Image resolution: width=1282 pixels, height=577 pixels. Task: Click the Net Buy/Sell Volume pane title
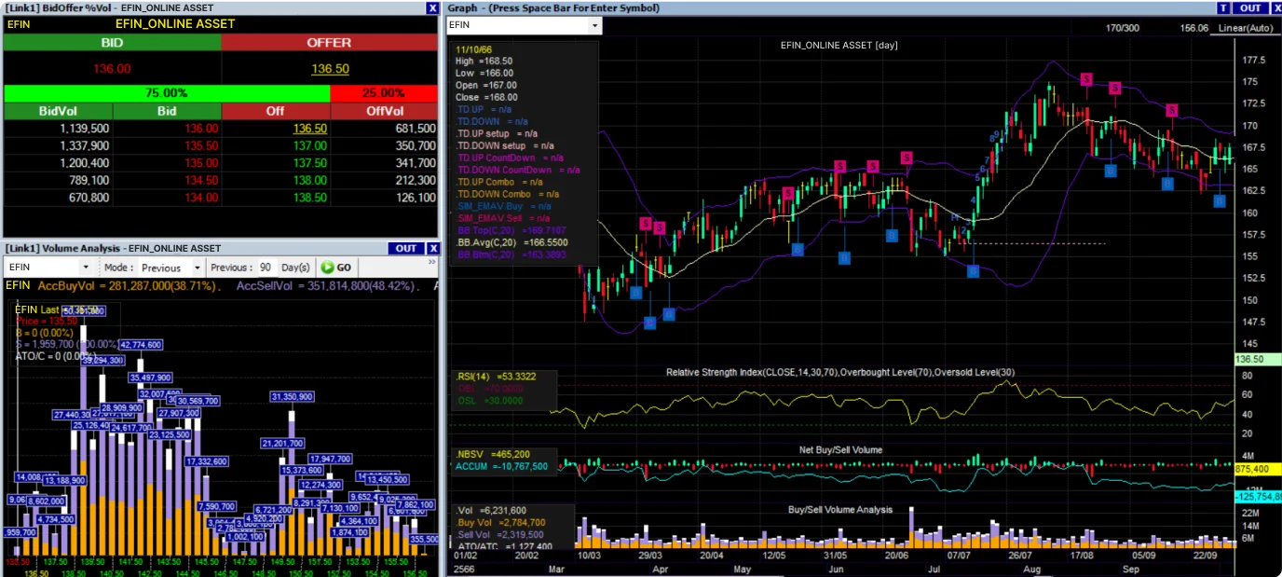click(840, 450)
